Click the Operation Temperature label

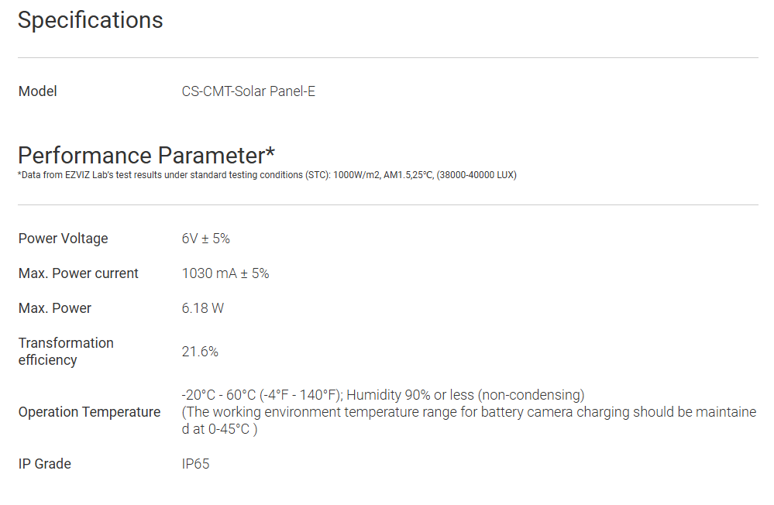[x=89, y=412]
